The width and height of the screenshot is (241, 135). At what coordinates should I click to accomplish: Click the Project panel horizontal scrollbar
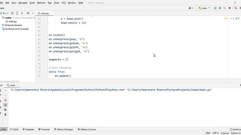pyautogui.click(x=9, y=82)
